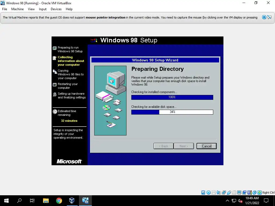Click the Microsoft logo text

69,161
